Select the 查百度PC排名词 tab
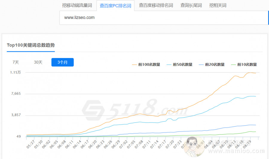Image resolution: width=269 pixels, height=159 pixels. pos(115,5)
